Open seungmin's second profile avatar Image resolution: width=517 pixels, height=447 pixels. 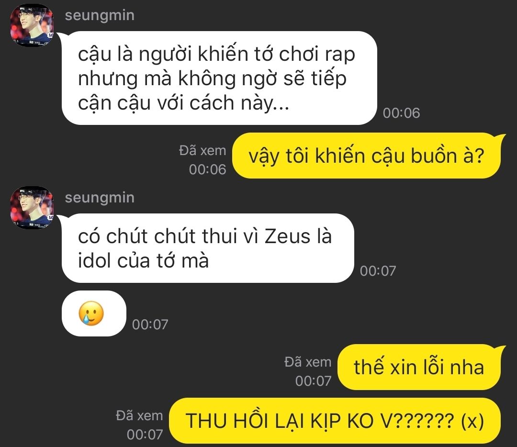(32, 208)
